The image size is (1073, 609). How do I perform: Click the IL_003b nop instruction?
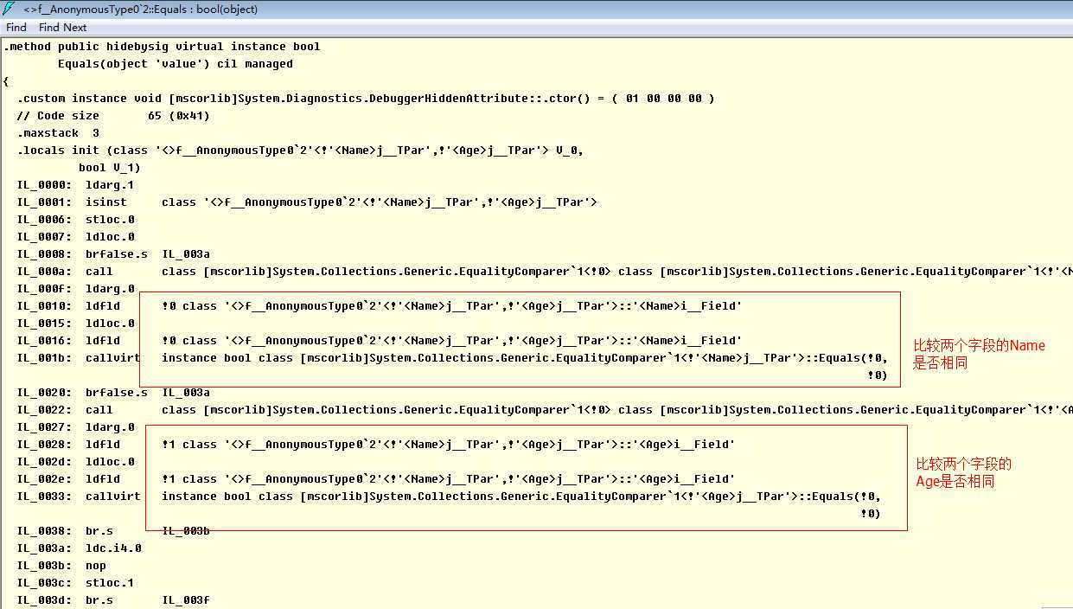click(x=61, y=566)
